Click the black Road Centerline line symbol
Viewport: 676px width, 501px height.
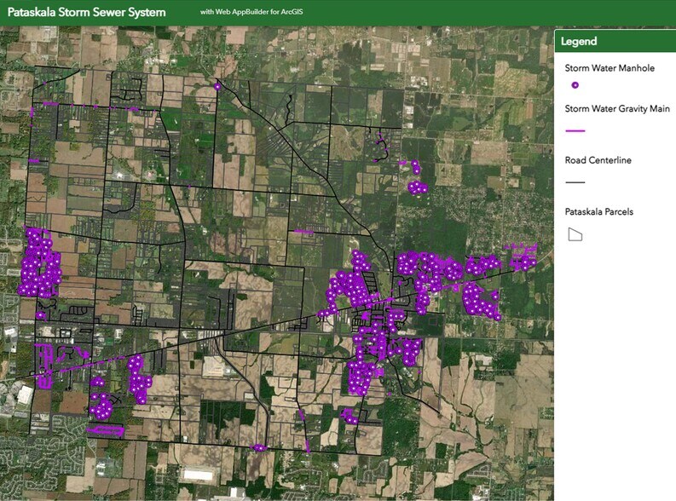coord(575,182)
